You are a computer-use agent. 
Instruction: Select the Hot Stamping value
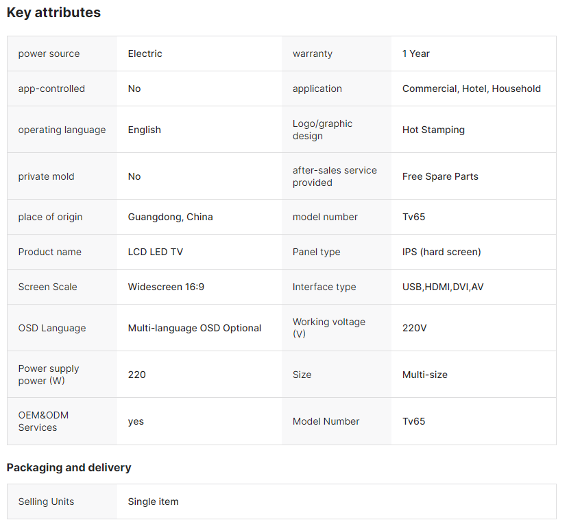(433, 130)
